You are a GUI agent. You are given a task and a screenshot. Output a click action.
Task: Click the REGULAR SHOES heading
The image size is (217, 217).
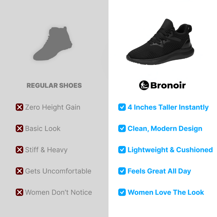[x=54, y=85]
